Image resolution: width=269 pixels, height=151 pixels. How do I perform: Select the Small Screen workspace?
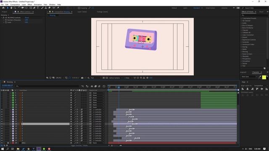[x=210, y=8]
